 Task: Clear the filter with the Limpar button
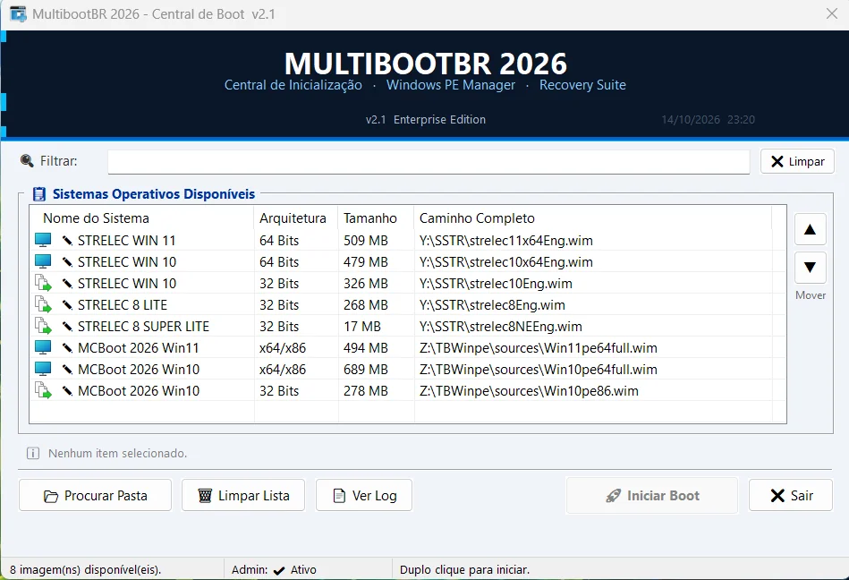[797, 161]
